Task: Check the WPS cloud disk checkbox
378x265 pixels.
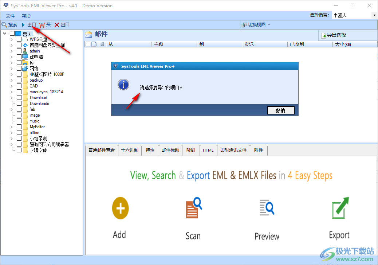Action: [x=19, y=39]
